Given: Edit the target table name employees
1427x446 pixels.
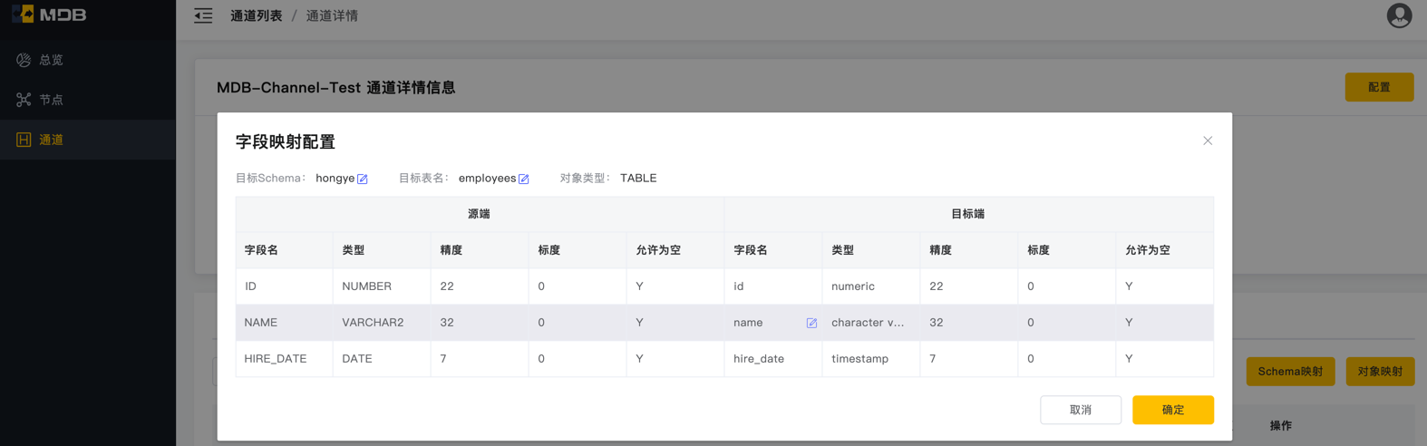Looking at the screenshot, I should point(524,179).
